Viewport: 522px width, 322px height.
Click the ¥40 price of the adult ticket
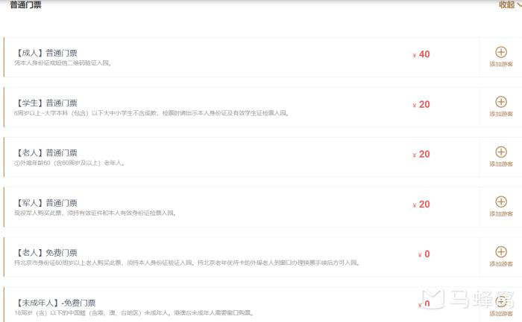click(x=421, y=54)
